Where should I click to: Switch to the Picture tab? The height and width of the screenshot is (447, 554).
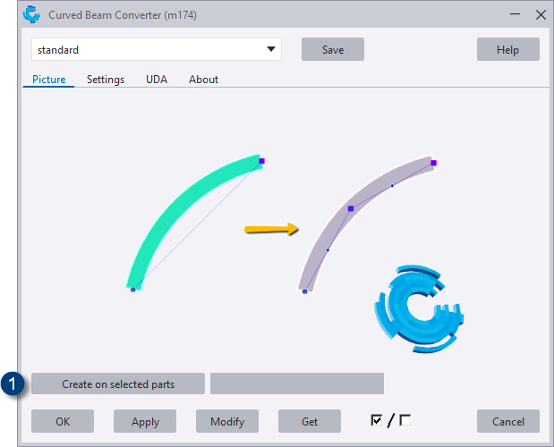tap(48, 80)
